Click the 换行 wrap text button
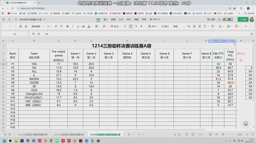Image resolution: width=256 pixels, height=144 pixels. click(165, 26)
